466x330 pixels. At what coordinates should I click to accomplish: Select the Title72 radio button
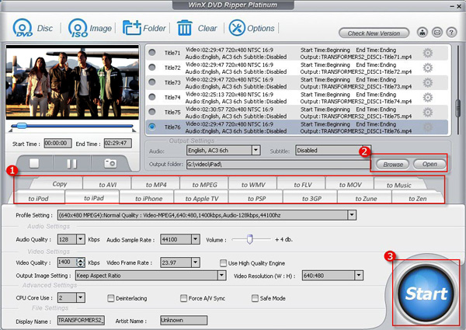click(152, 68)
